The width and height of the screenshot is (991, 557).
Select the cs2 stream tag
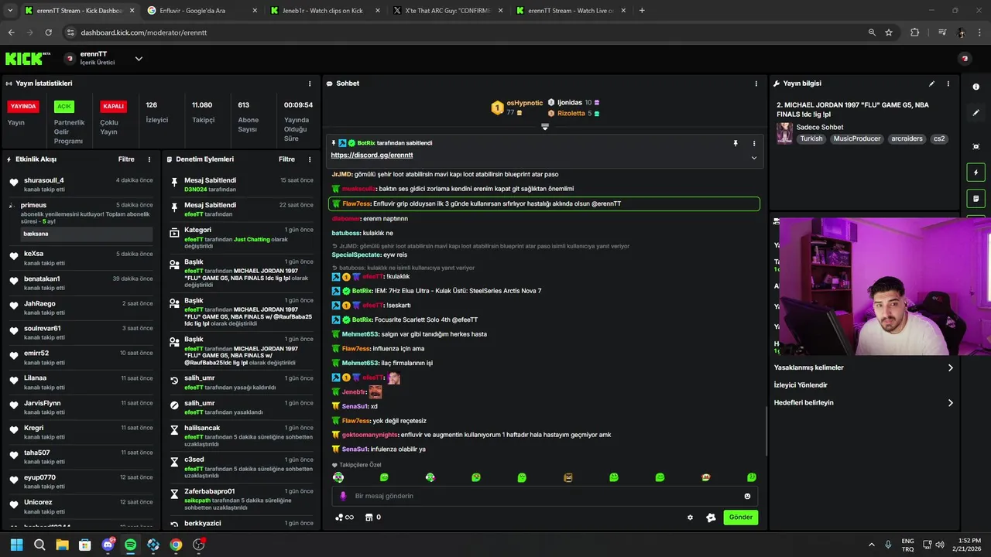(939, 139)
